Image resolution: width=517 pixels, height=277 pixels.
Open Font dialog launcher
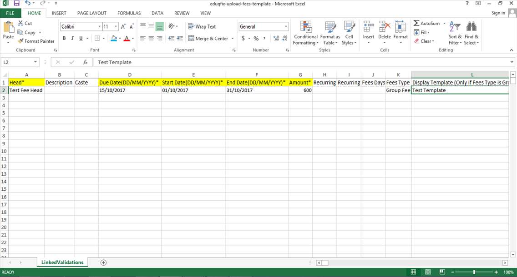tap(134, 50)
